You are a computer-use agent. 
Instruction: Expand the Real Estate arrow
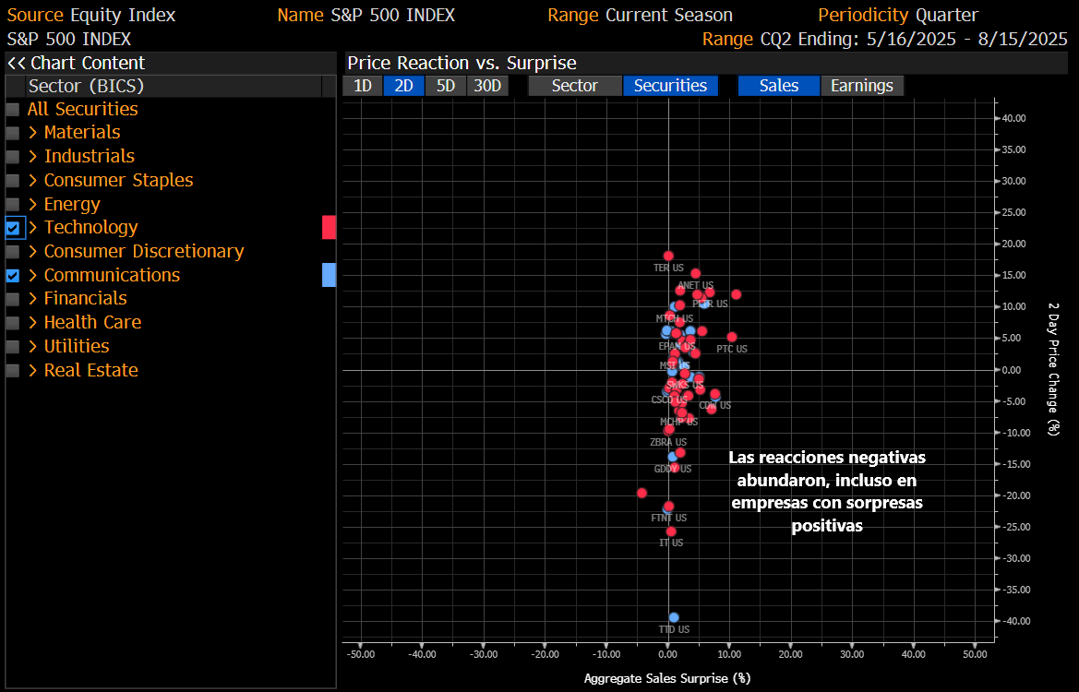33,370
